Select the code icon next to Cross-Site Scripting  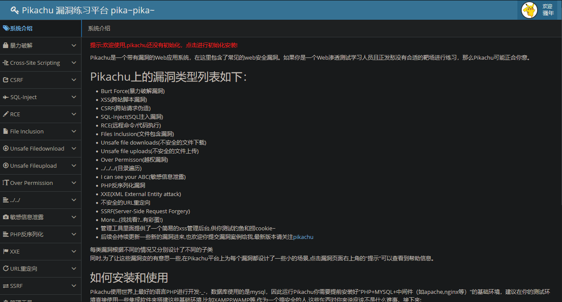pyautogui.click(x=6, y=63)
